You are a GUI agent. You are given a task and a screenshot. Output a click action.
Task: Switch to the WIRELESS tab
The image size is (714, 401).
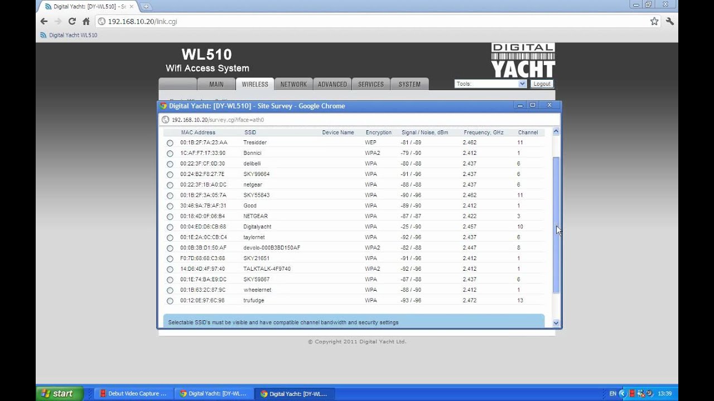point(255,84)
